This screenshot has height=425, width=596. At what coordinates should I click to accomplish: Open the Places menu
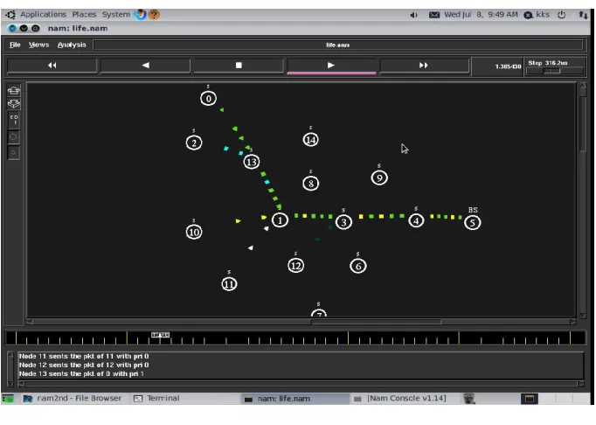pos(84,15)
